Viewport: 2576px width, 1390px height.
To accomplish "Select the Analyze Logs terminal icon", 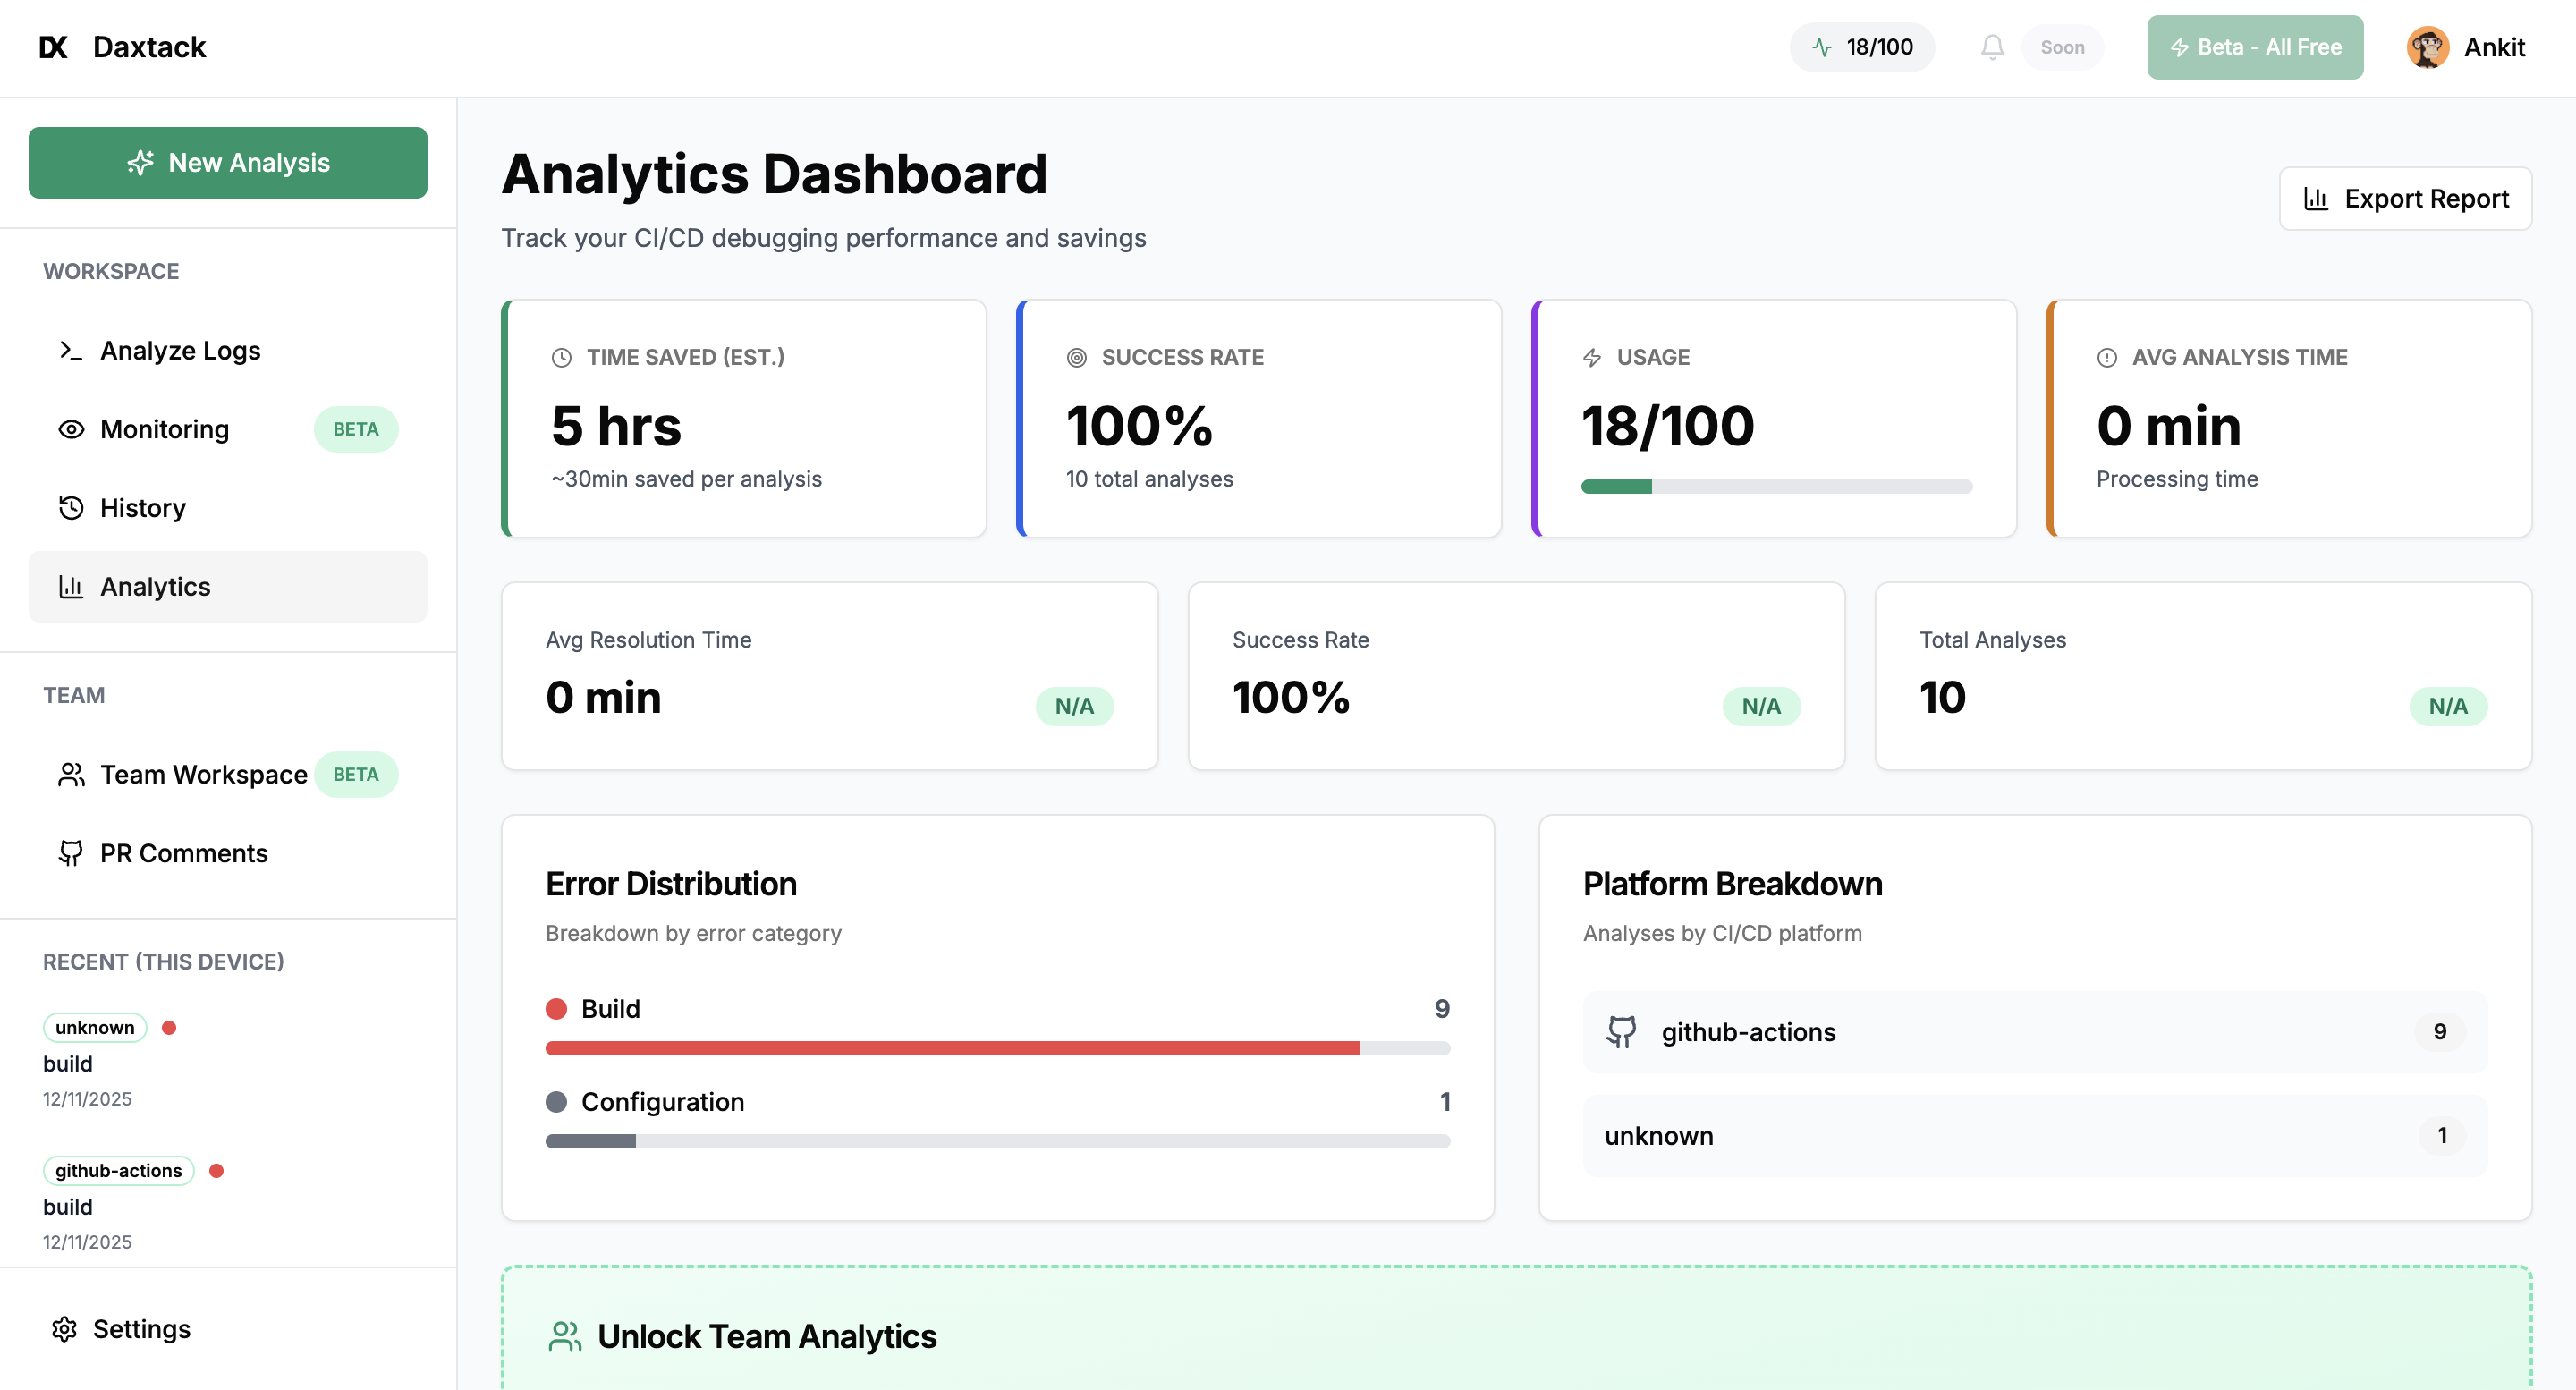I will pos(70,350).
